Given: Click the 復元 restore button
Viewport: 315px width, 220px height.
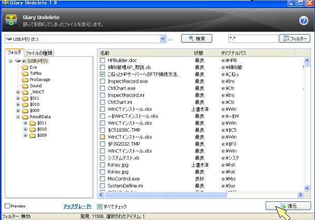Looking at the screenshot, I should pos(288,206).
